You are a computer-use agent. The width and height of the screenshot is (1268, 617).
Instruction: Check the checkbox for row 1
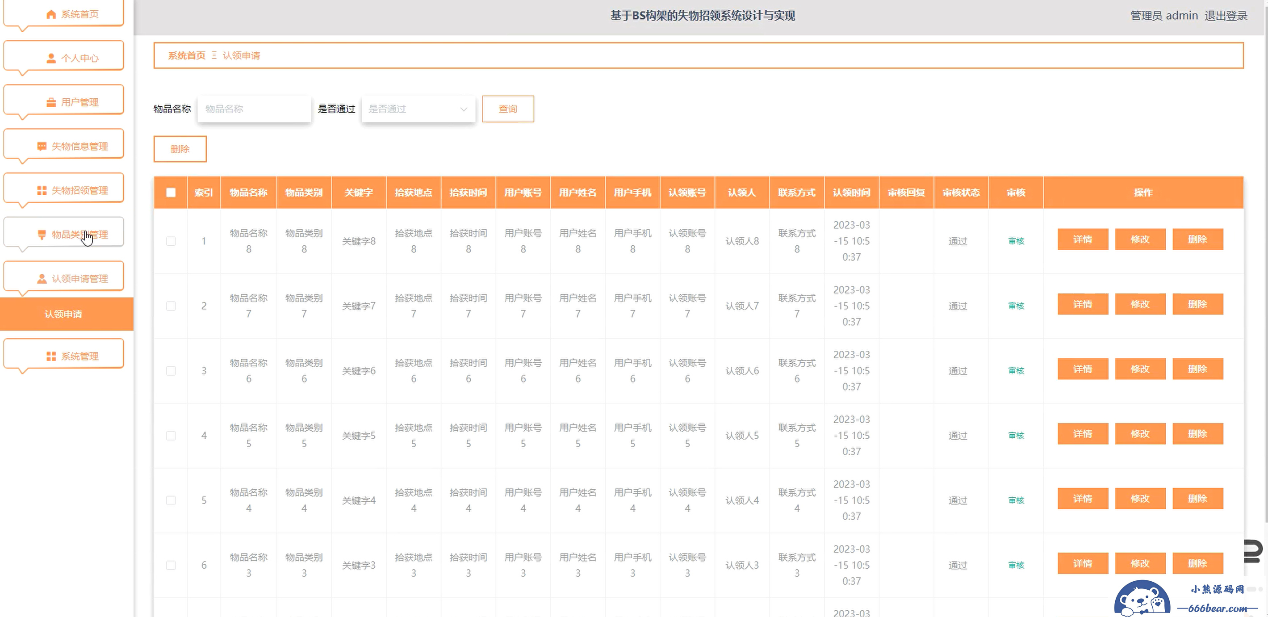[x=171, y=241]
